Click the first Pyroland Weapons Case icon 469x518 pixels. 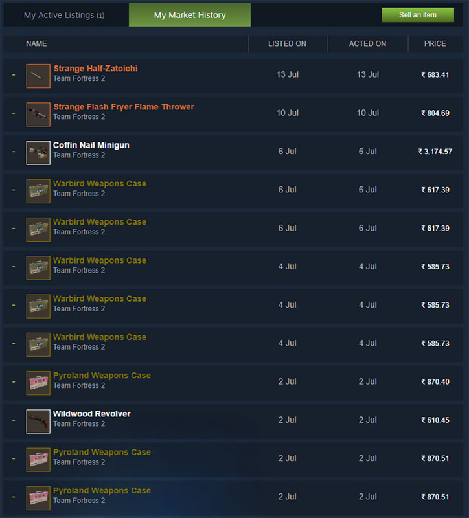(38, 383)
